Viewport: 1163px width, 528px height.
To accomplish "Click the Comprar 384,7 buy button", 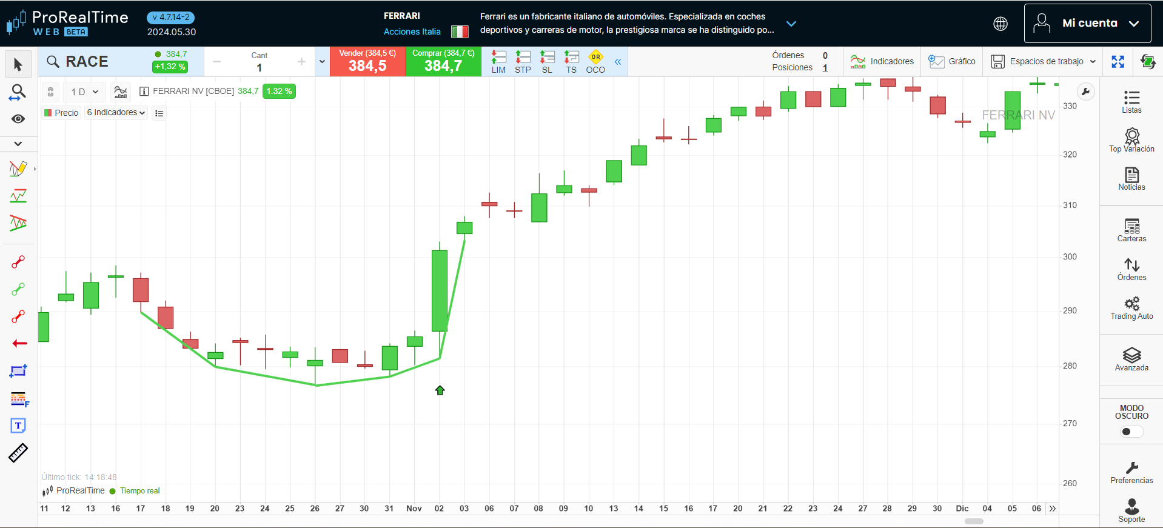I will pyautogui.click(x=443, y=62).
